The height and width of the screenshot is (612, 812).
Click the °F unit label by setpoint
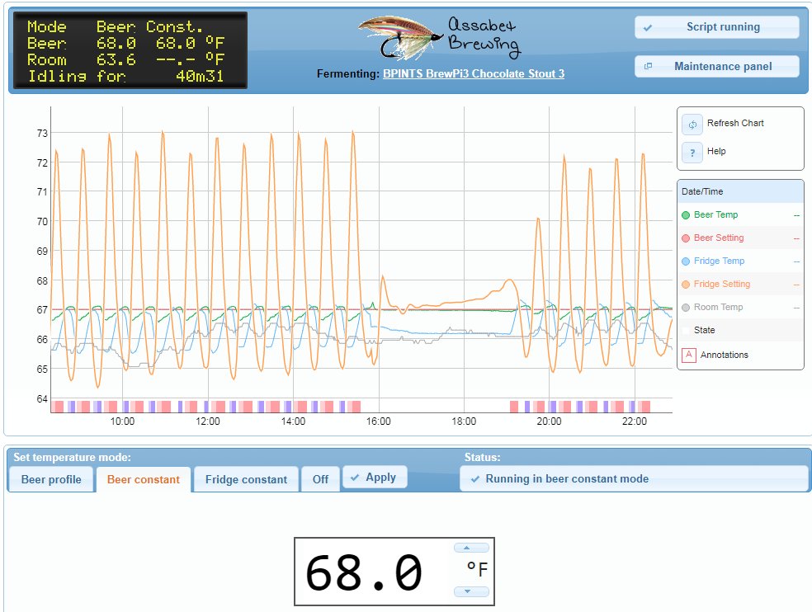pyautogui.click(x=477, y=570)
